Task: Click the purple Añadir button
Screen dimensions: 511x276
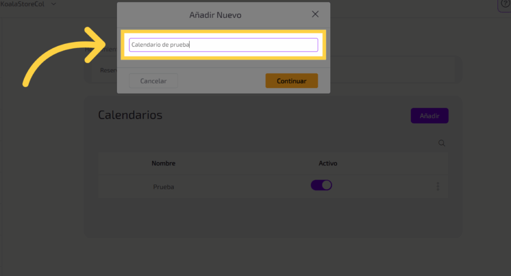Action: (429, 116)
